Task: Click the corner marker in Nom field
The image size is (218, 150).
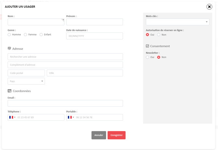Action: [63, 20]
